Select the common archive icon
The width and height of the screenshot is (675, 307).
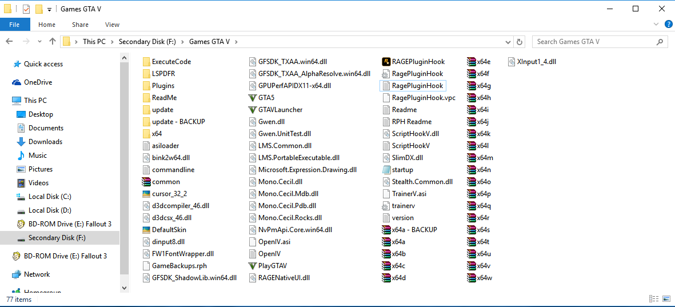coord(146,182)
